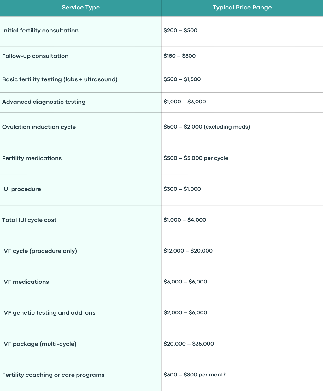Select the Initial fertility consultation cell
Viewport: 323px width, 391px height.
tap(81, 31)
